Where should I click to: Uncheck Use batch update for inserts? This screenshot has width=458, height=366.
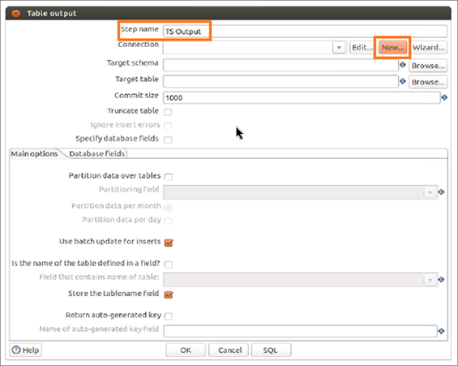coord(169,243)
